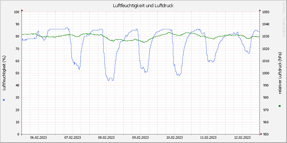Viewport: 287px width, 143px height.
Task: Click the green pressure legend square
Action: [279, 106]
